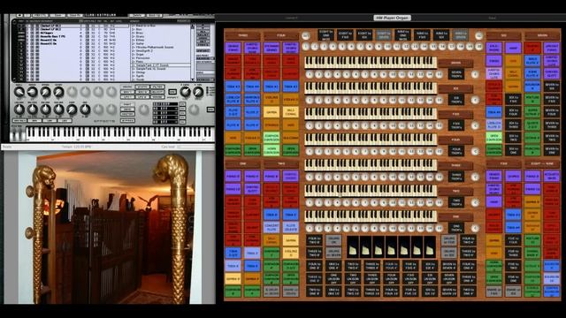Toggle the TWO TREM'S tremulant button
Viewport: 566px width, 318px height.
click(456, 202)
